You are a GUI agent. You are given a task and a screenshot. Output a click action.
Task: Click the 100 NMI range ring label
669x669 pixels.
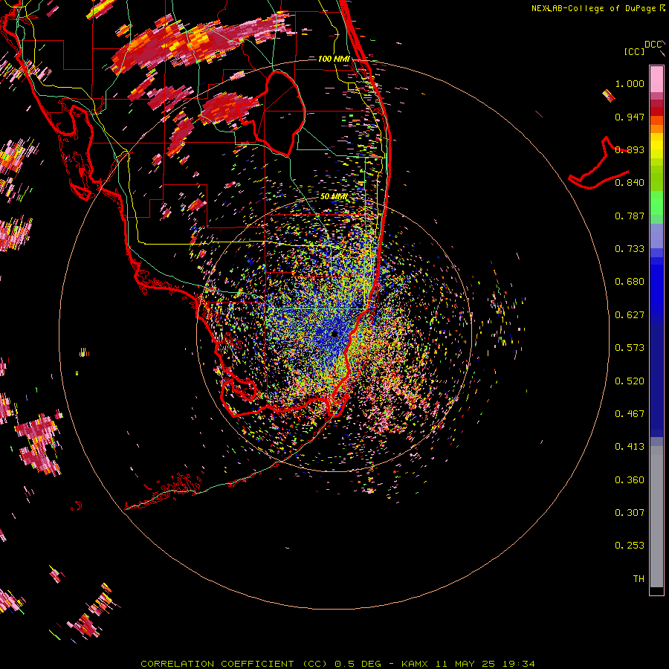pyautogui.click(x=334, y=59)
